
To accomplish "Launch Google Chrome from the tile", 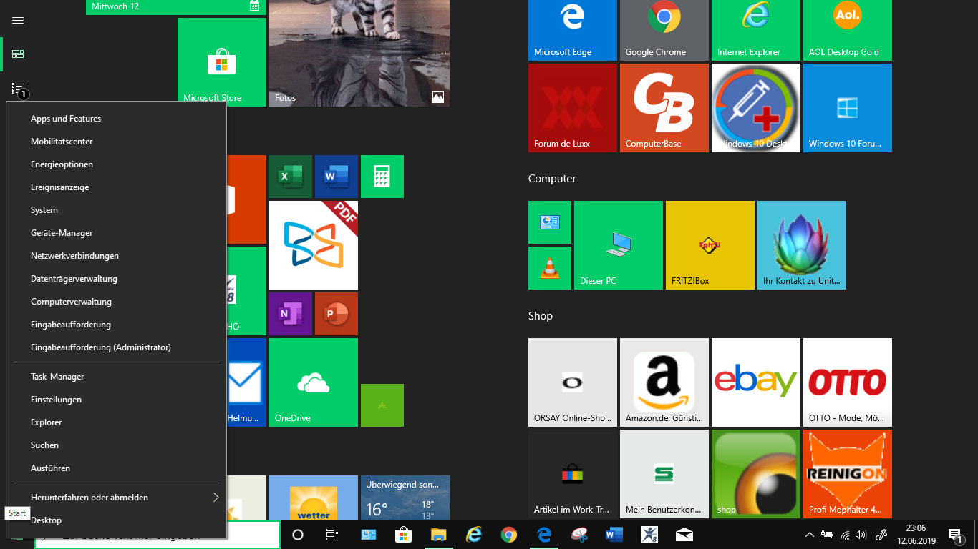I will point(664,31).
